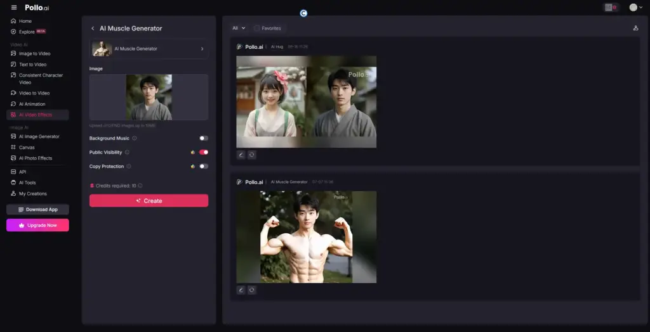Open the hamburger menu in the top bar
This screenshot has width=650, height=332.
point(14,8)
